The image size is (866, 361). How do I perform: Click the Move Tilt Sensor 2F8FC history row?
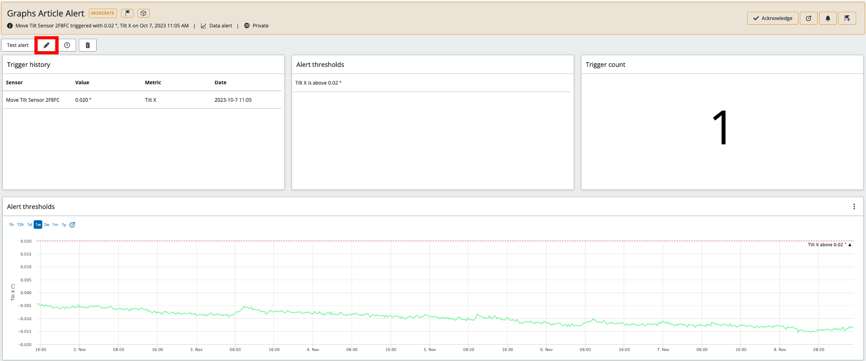point(142,100)
